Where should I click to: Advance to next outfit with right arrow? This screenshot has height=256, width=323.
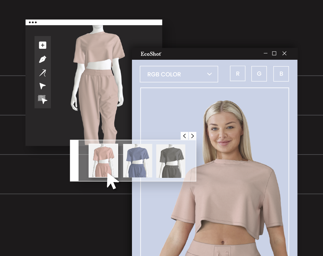point(192,136)
